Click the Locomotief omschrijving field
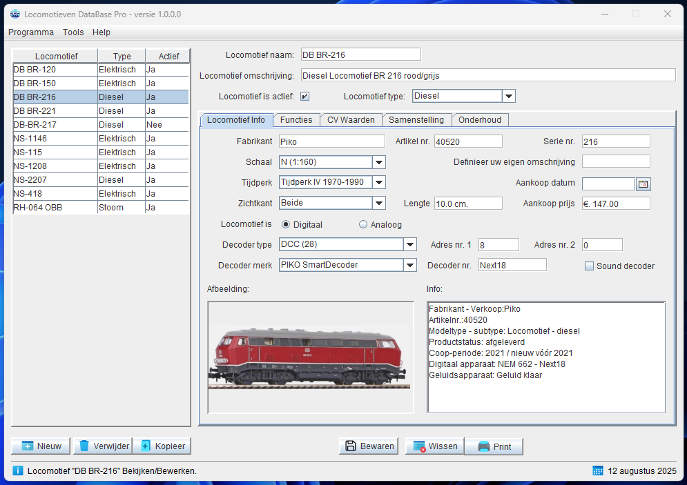 488,75
